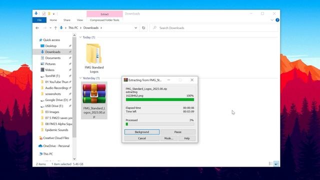The height and width of the screenshot is (180, 320).
Task: Open Quick access in navigation pane
Action: click(x=51, y=40)
